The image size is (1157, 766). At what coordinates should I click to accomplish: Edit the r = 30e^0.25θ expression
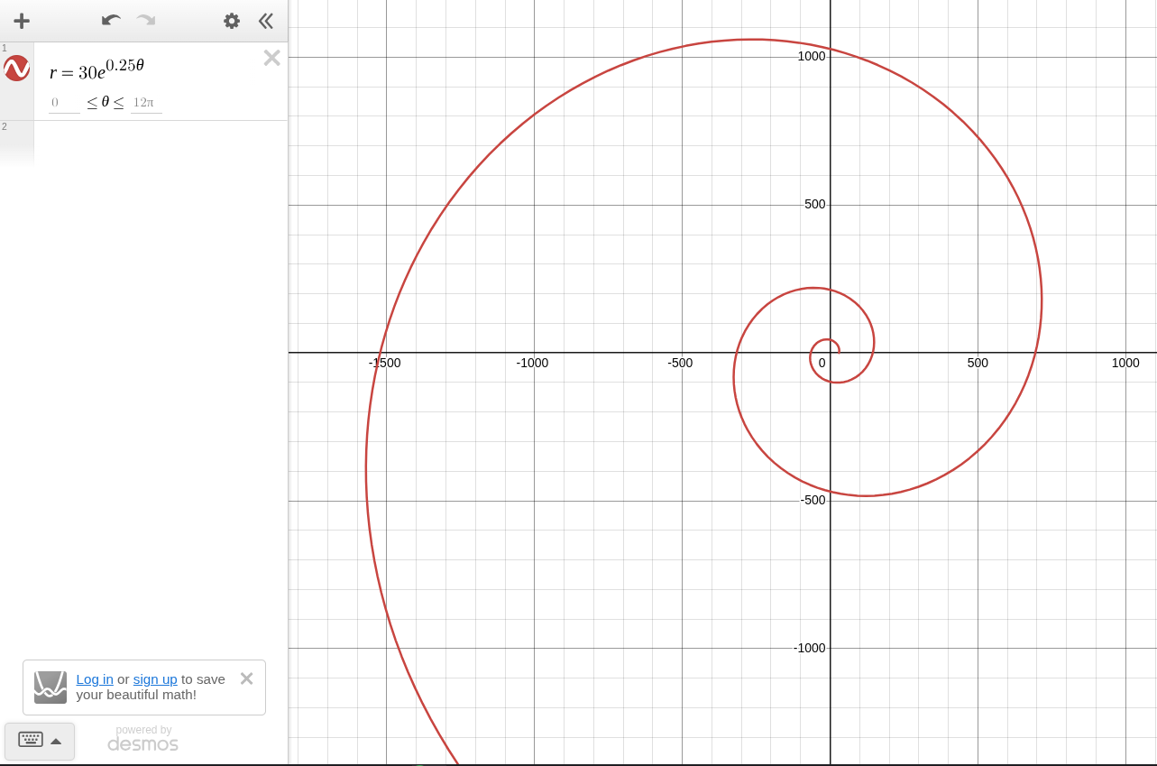tap(97, 69)
